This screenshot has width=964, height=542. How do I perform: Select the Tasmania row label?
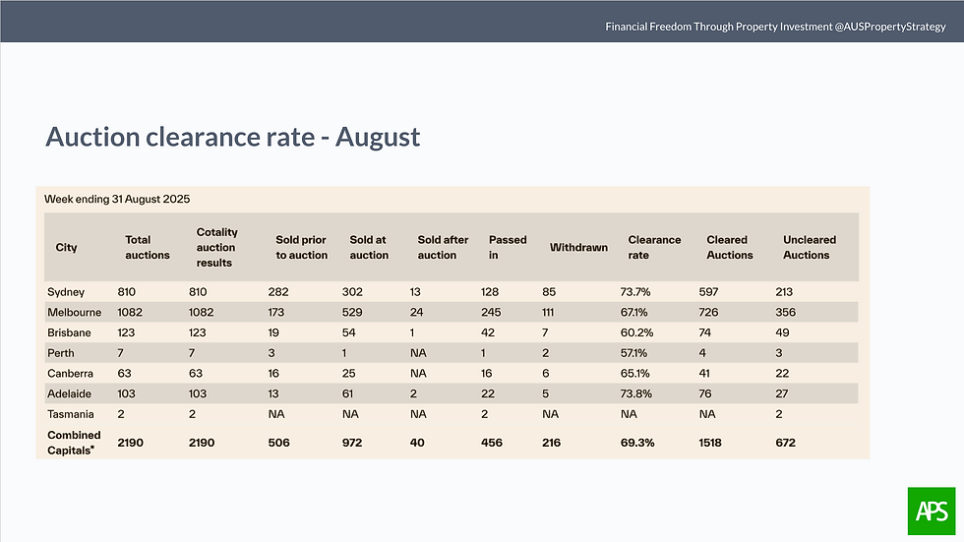point(71,413)
